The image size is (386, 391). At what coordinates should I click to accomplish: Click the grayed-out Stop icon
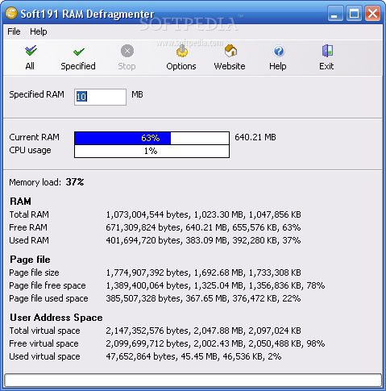127,51
